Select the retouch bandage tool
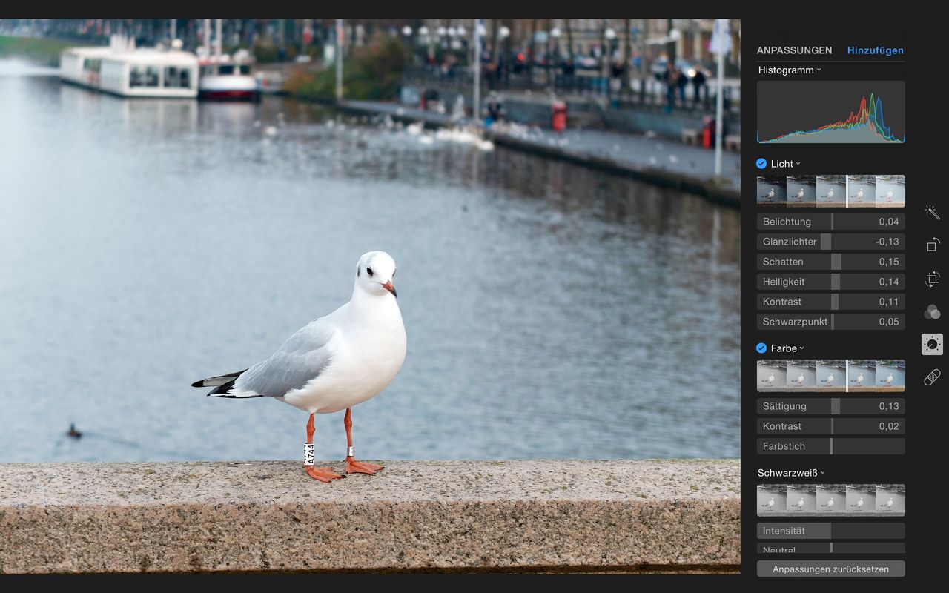 932,377
